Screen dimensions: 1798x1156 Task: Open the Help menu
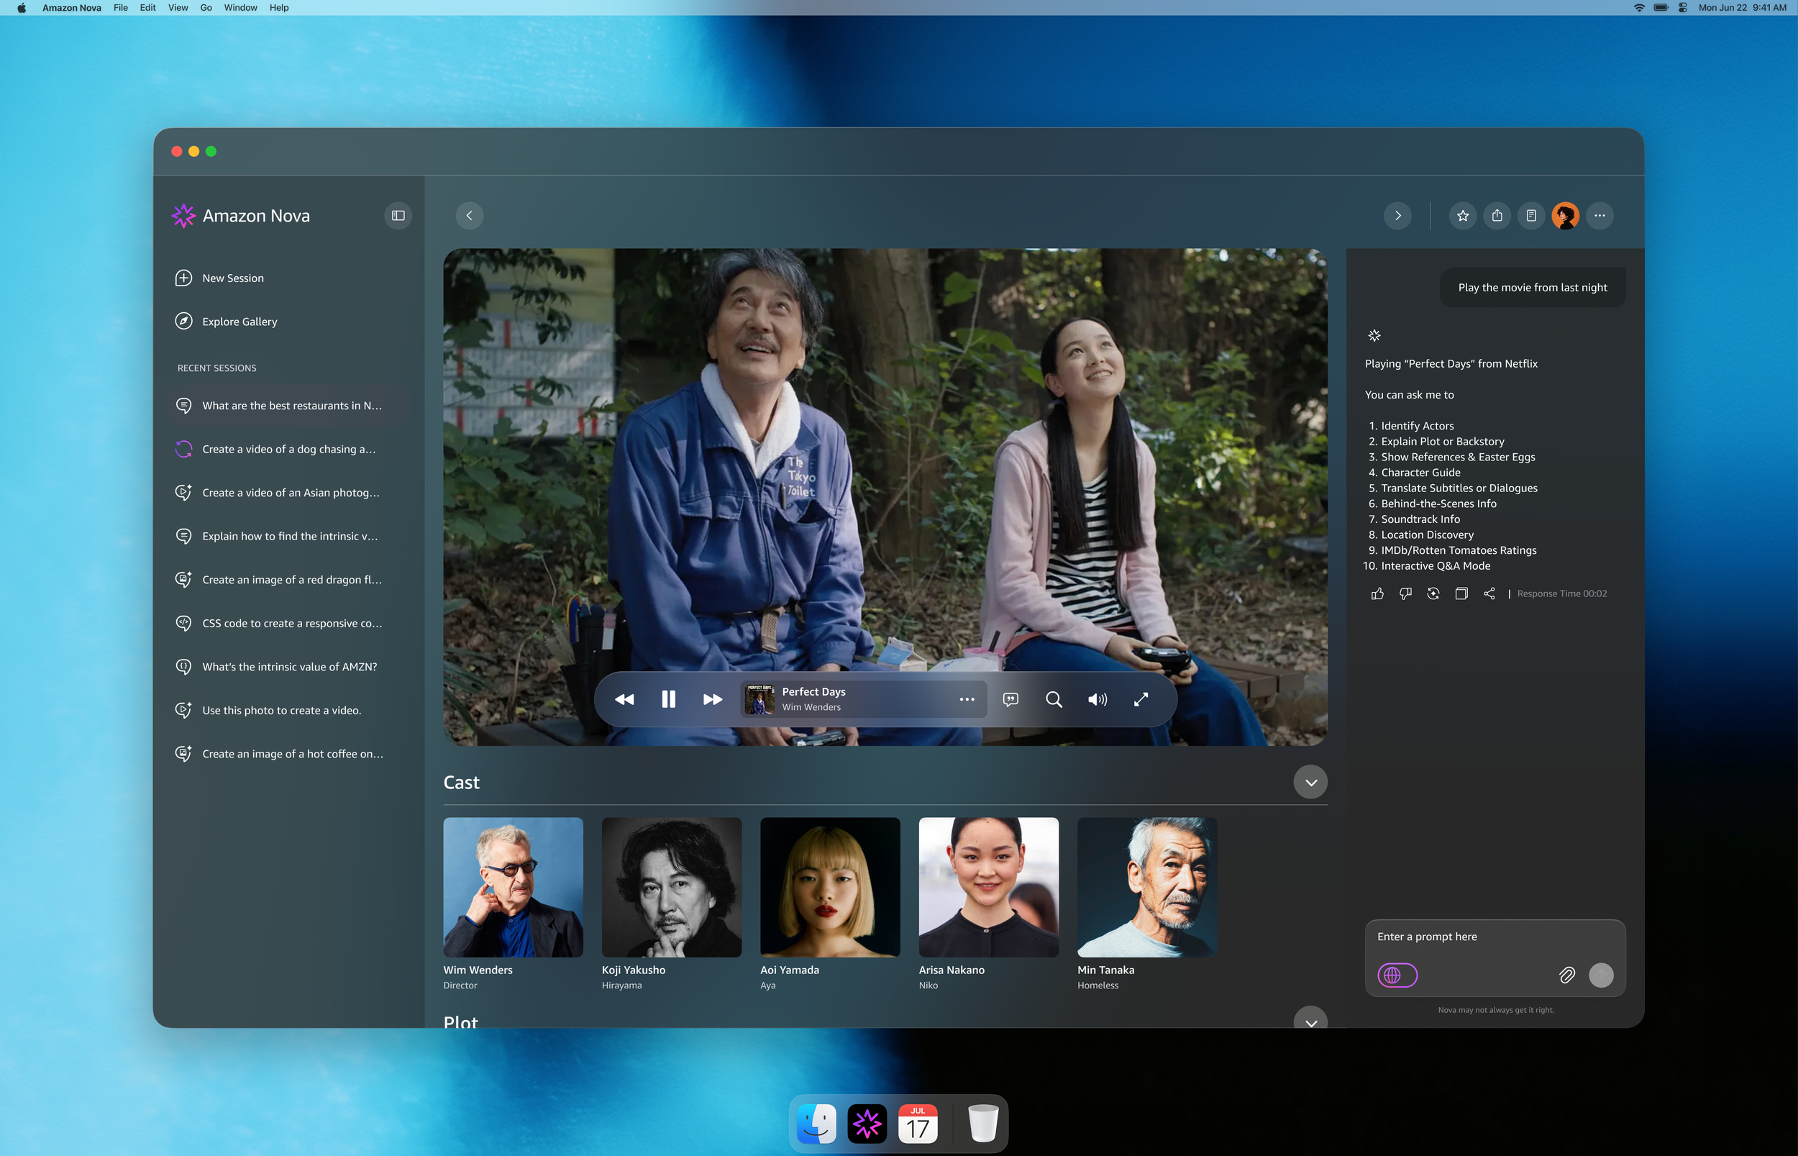coord(278,7)
